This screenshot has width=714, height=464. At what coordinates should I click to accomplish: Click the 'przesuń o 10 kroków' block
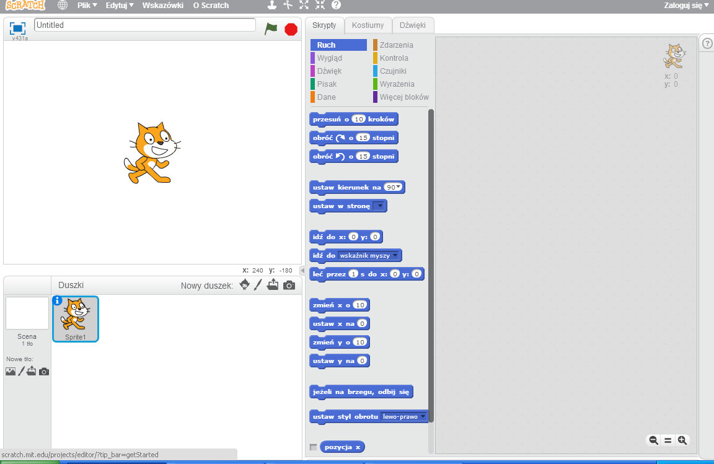click(354, 120)
